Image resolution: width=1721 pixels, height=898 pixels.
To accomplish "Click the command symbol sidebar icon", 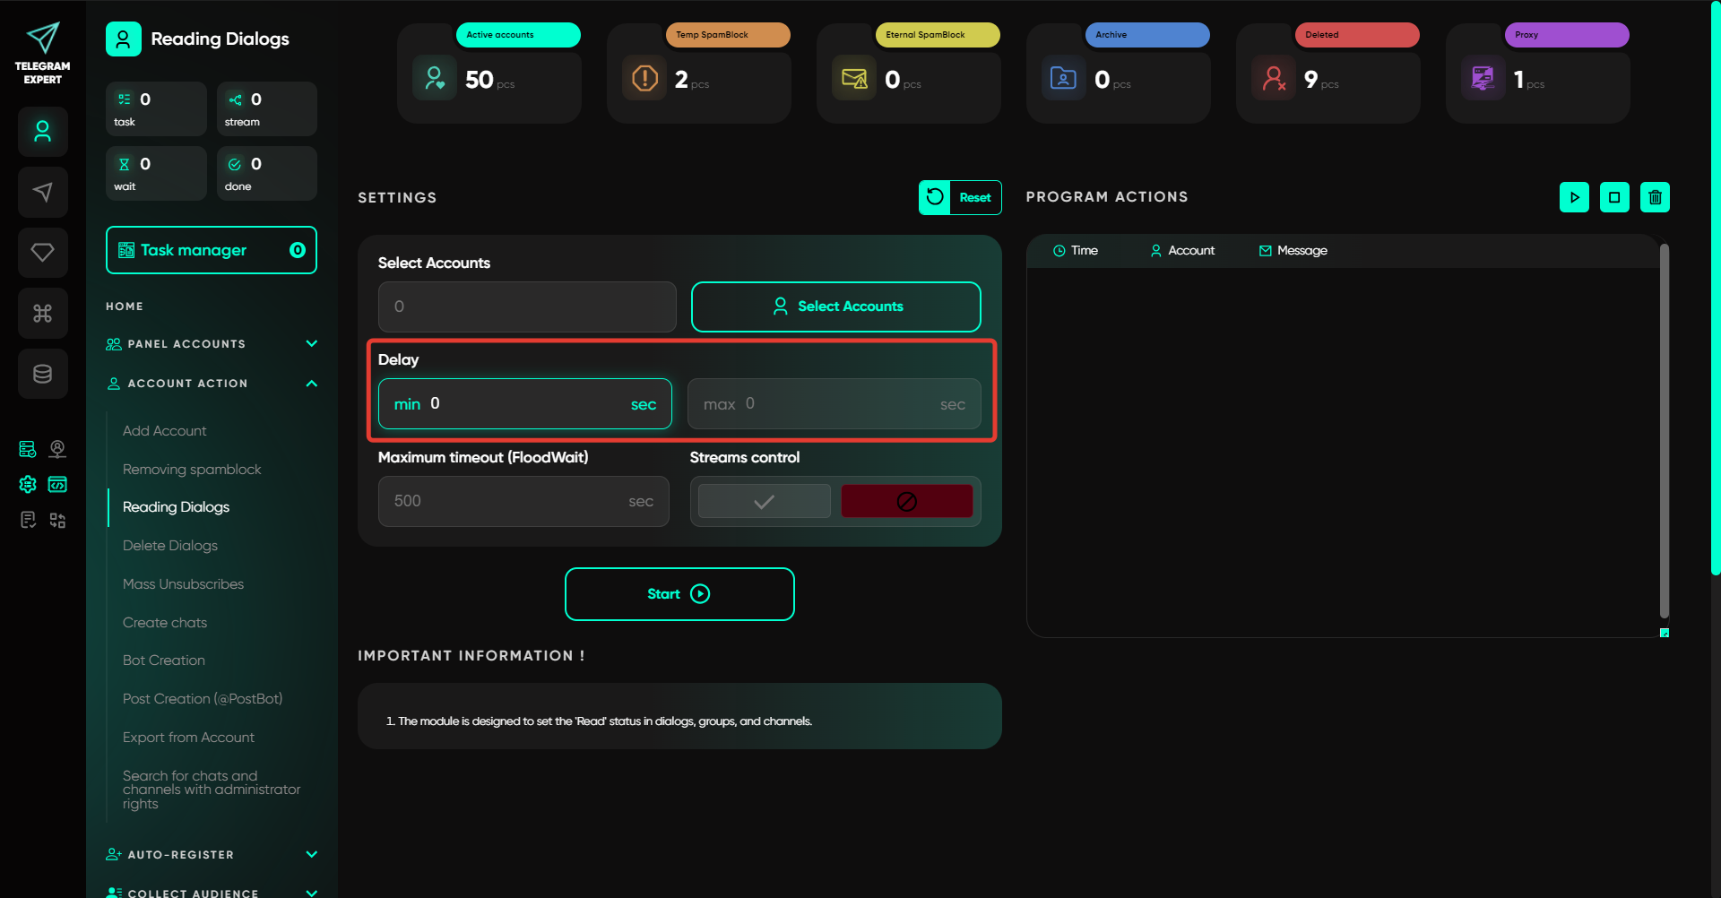I will pyautogui.click(x=42, y=313).
